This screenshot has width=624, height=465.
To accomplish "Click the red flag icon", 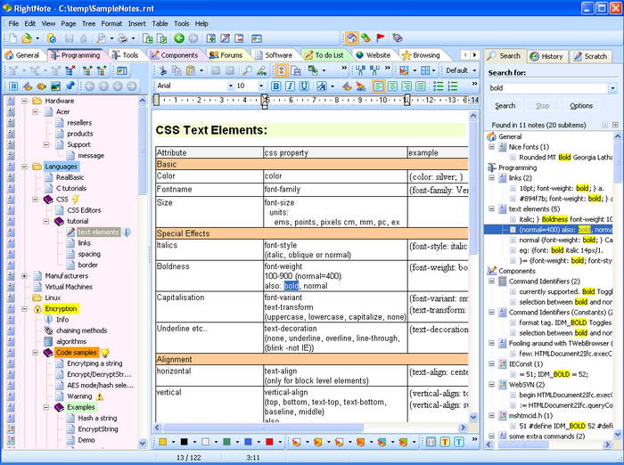I will (381, 38).
